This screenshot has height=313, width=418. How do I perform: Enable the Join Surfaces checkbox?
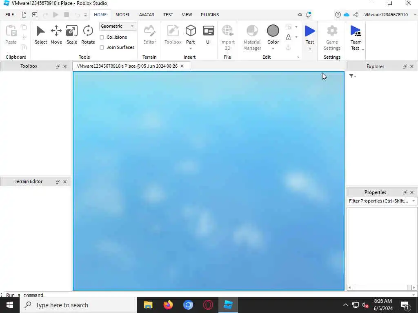pos(102,47)
